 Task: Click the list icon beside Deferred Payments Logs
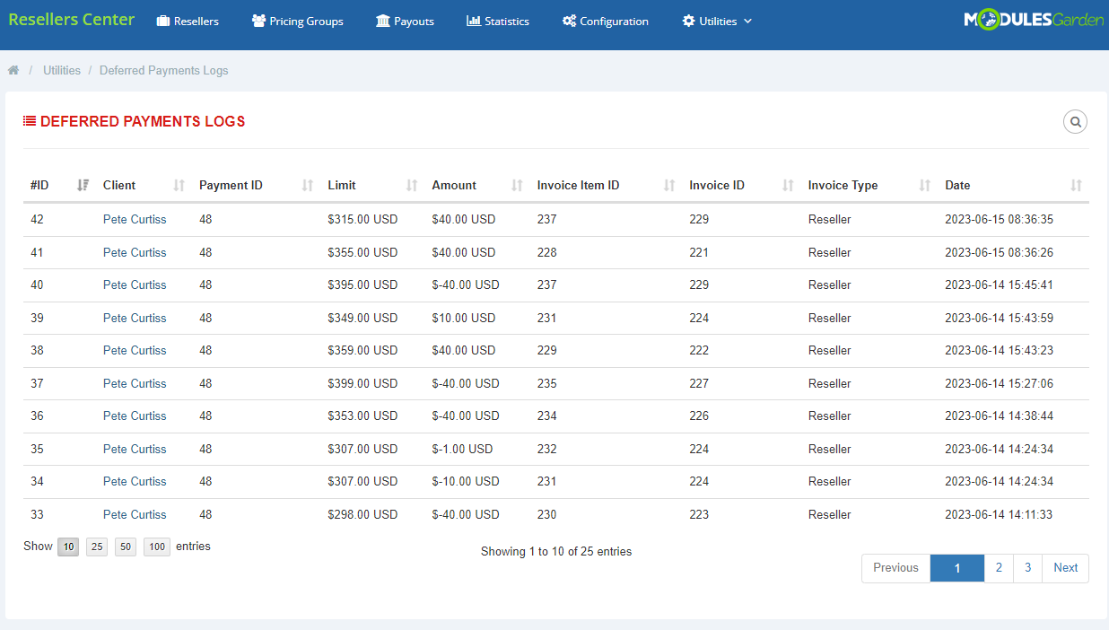(30, 121)
